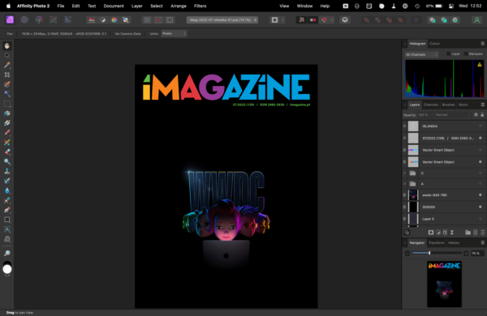
Task: Expand the C layer group
Action: 404,173
